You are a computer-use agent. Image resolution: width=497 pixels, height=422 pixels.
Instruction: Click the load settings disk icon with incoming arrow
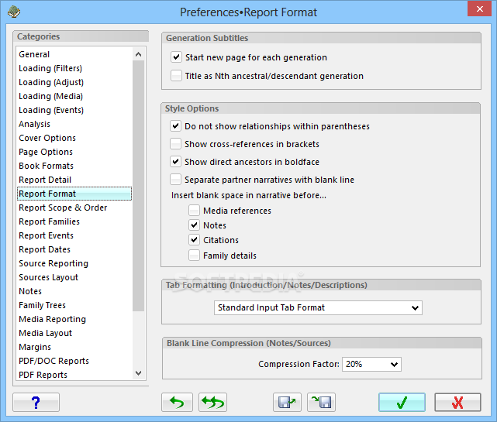pyautogui.click(x=321, y=403)
